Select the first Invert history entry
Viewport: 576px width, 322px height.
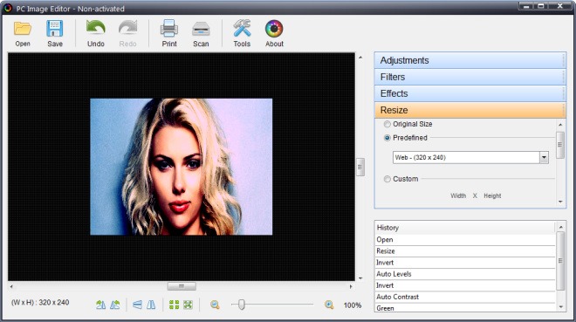coord(465,263)
